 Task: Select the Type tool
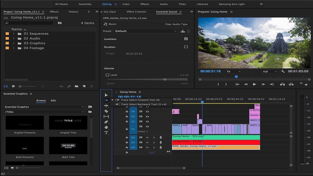pos(106,133)
